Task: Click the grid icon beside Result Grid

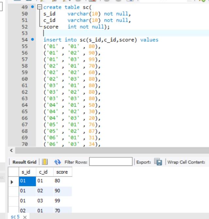Action: (x=45, y=162)
